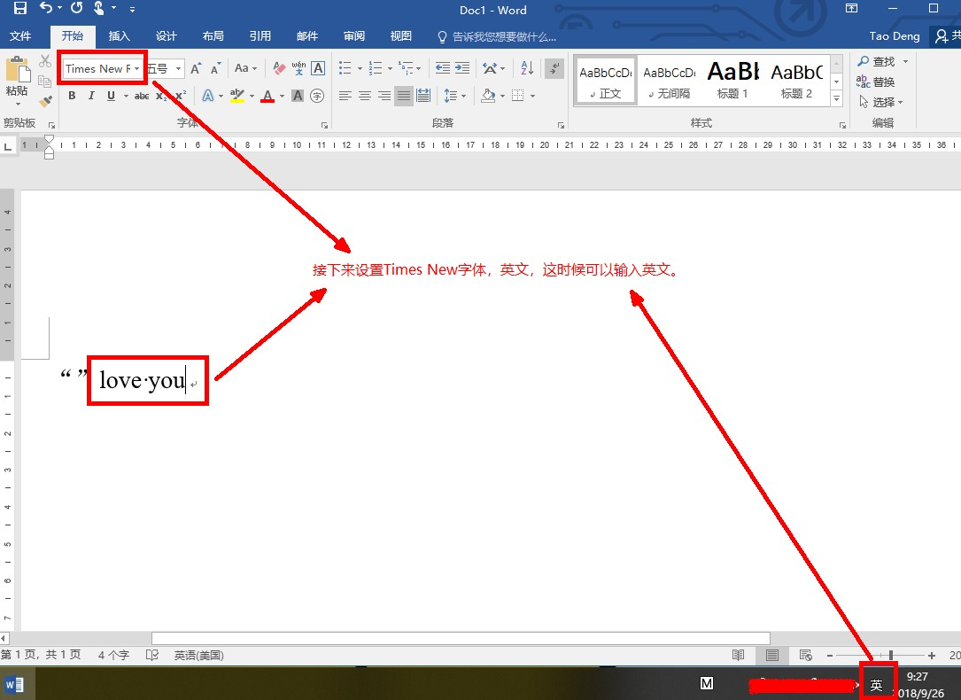Click the 英 input method indicator
The height and width of the screenshot is (700, 961).
pyautogui.click(x=877, y=684)
